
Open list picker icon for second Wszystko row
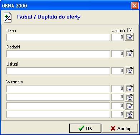pos(129,97)
